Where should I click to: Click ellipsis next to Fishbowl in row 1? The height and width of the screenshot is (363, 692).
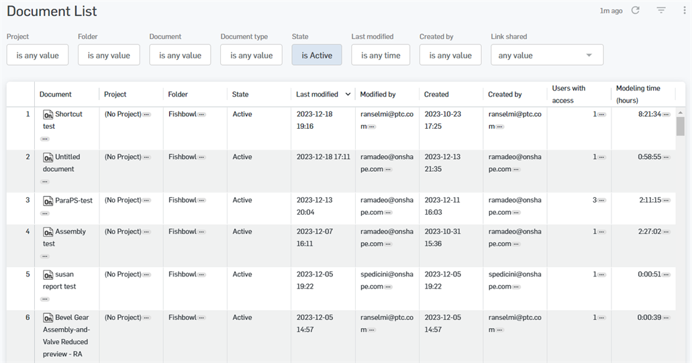pyautogui.click(x=201, y=115)
